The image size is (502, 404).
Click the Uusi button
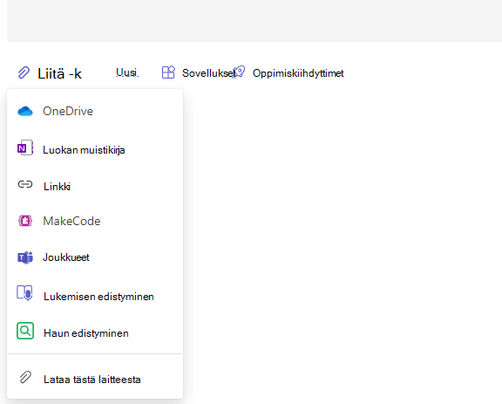pos(127,72)
